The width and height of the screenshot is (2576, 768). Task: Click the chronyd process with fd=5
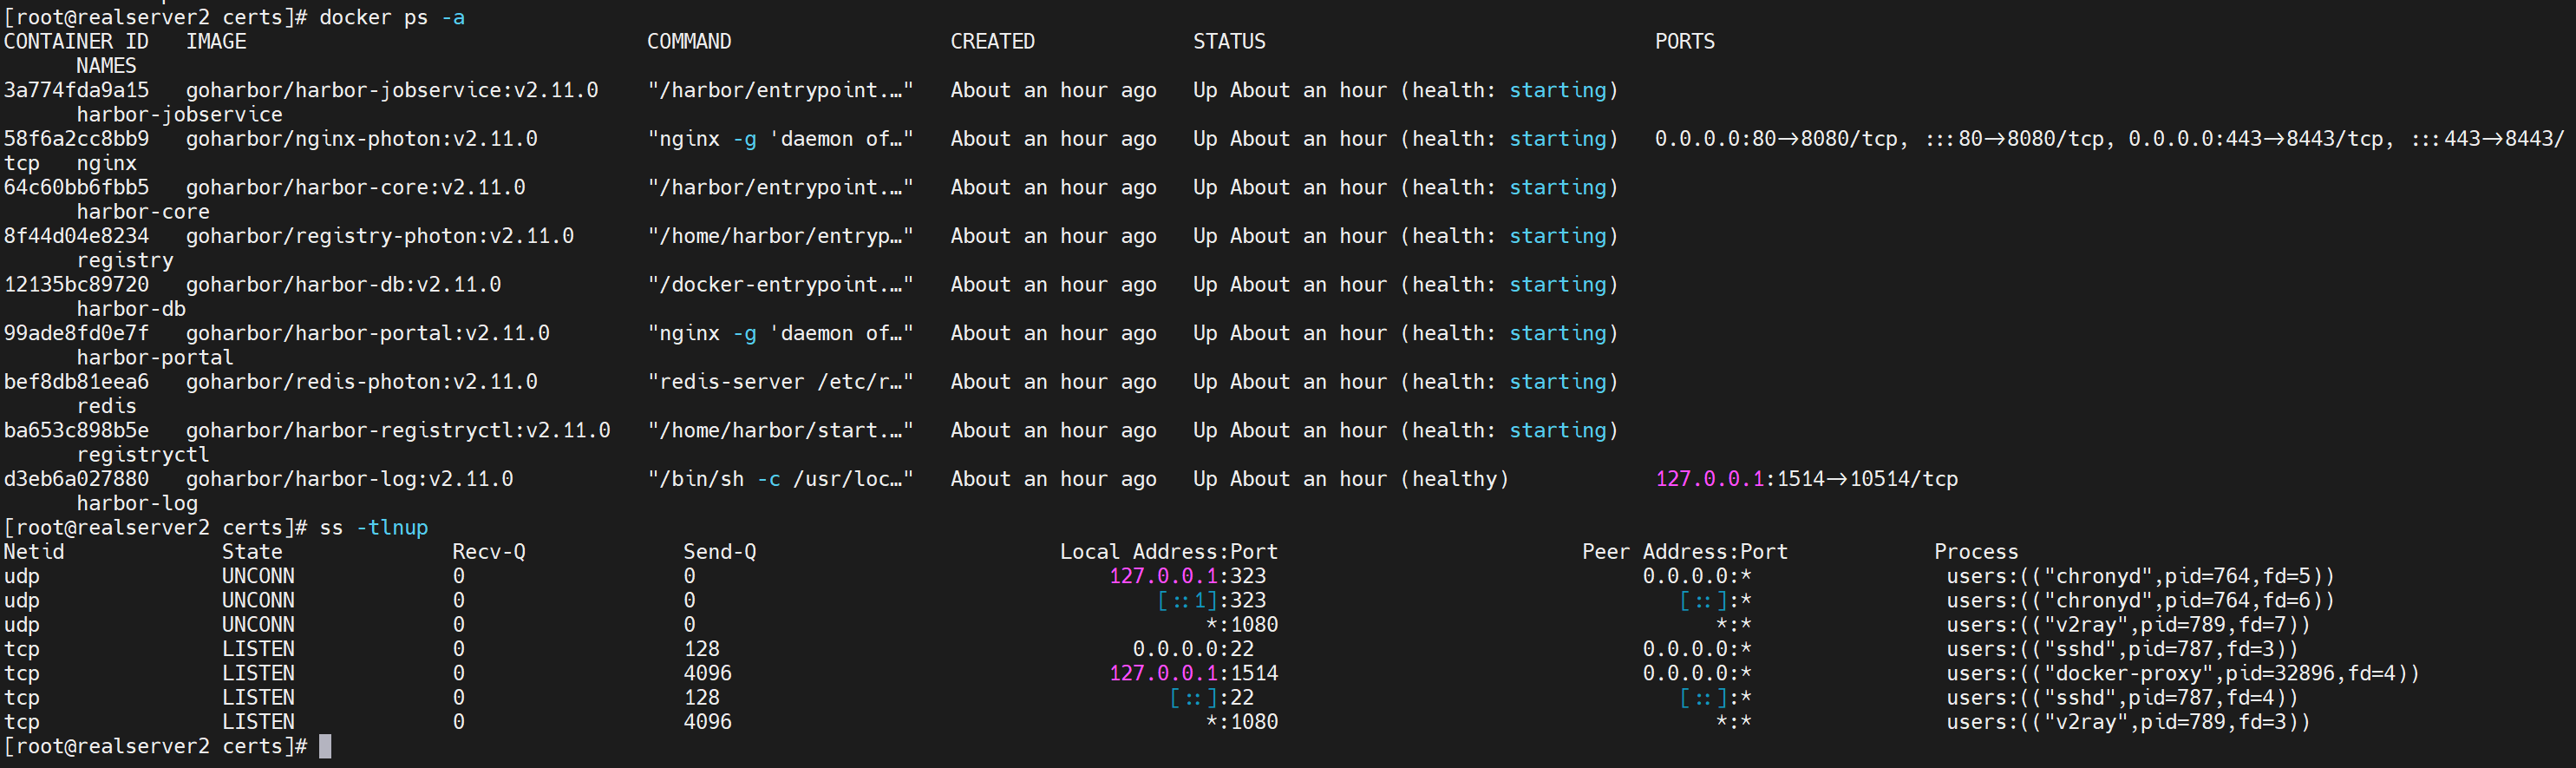[x=2139, y=577]
